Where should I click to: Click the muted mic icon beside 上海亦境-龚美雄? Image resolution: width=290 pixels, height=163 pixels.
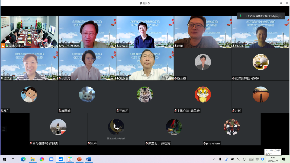(x=176, y=111)
